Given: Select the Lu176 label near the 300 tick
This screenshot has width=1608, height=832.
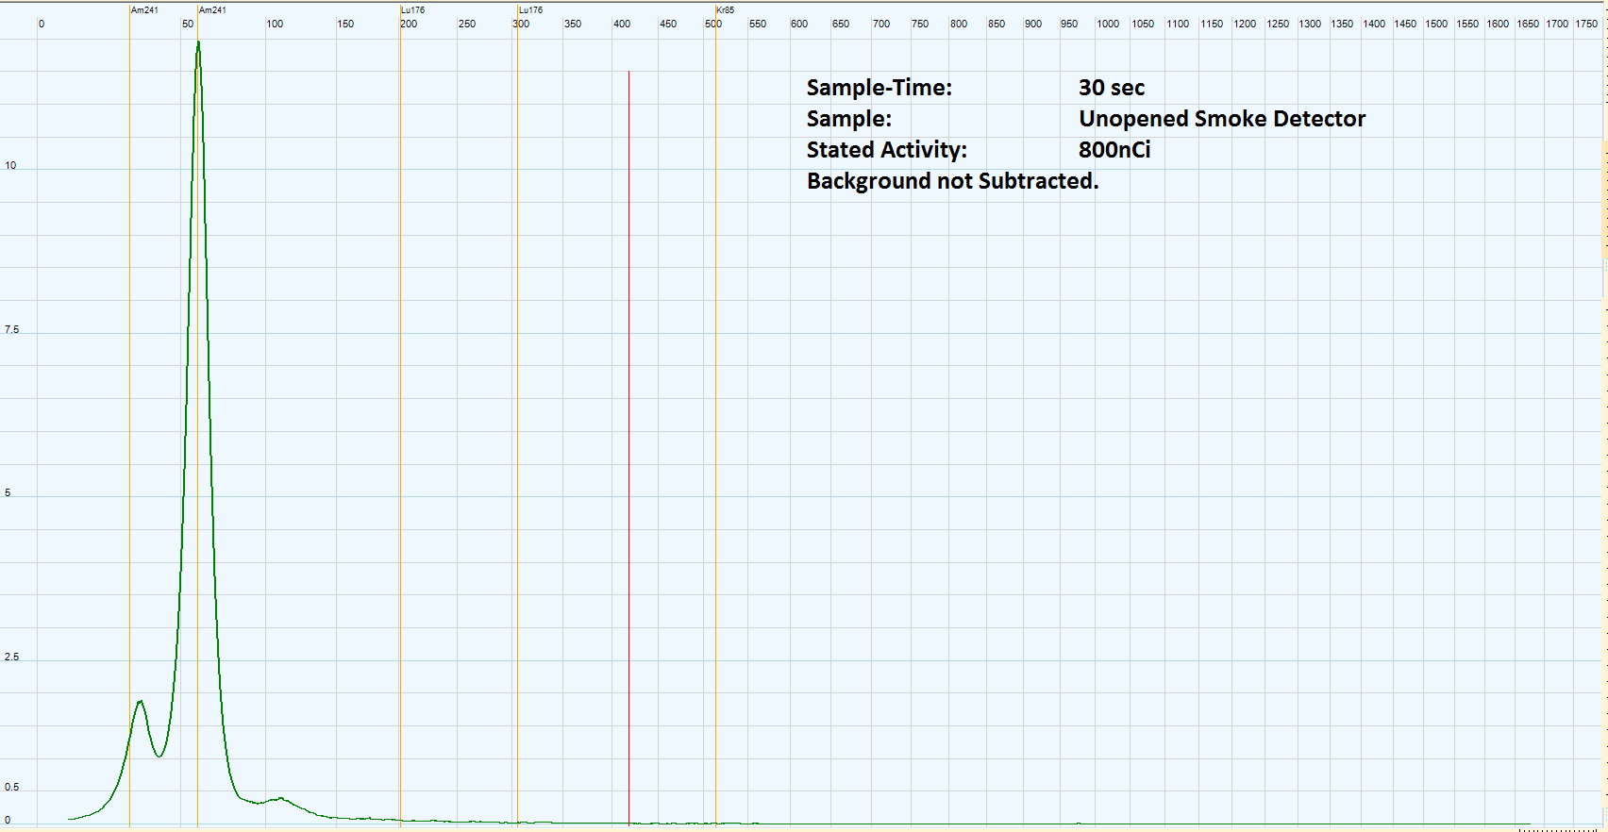Looking at the screenshot, I should (531, 10).
